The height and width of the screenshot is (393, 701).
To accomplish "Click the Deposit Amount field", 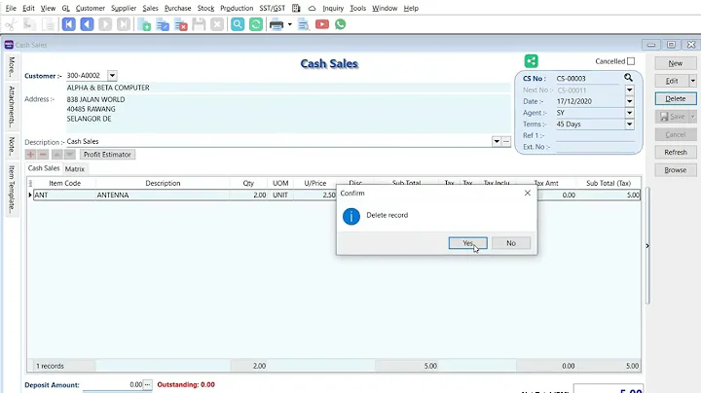I will (x=113, y=384).
